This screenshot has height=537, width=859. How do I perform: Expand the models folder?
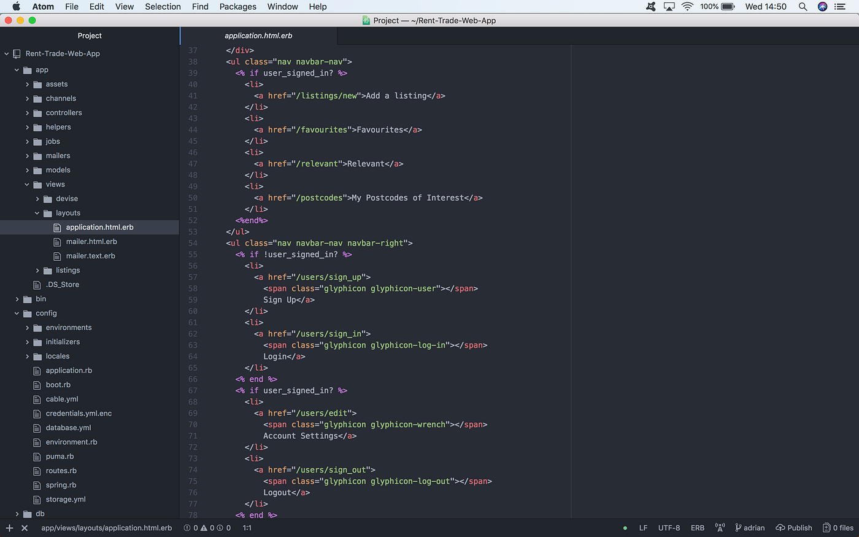coord(28,170)
